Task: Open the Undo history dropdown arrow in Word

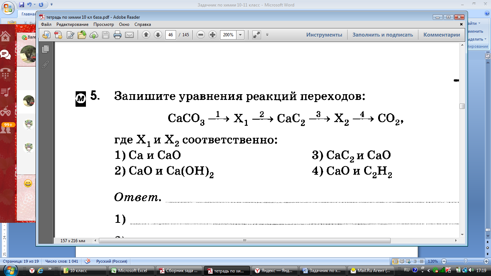Action: click(x=35, y=5)
